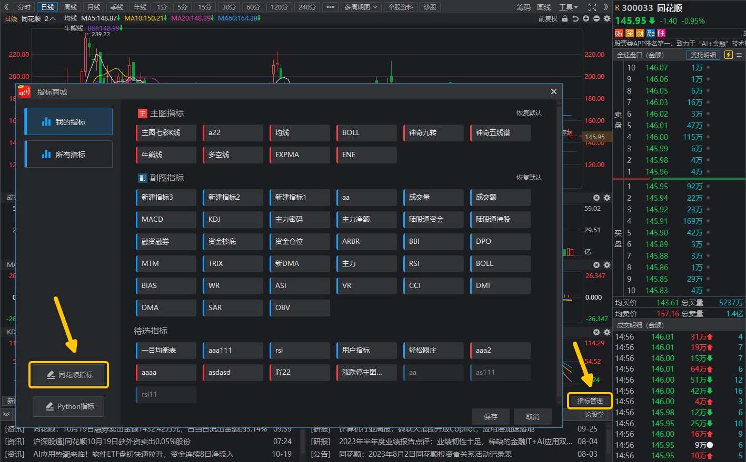The height and width of the screenshot is (462, 746).
Task: Click 恢复默认 next to 主图指标
Action: point(529,113)
